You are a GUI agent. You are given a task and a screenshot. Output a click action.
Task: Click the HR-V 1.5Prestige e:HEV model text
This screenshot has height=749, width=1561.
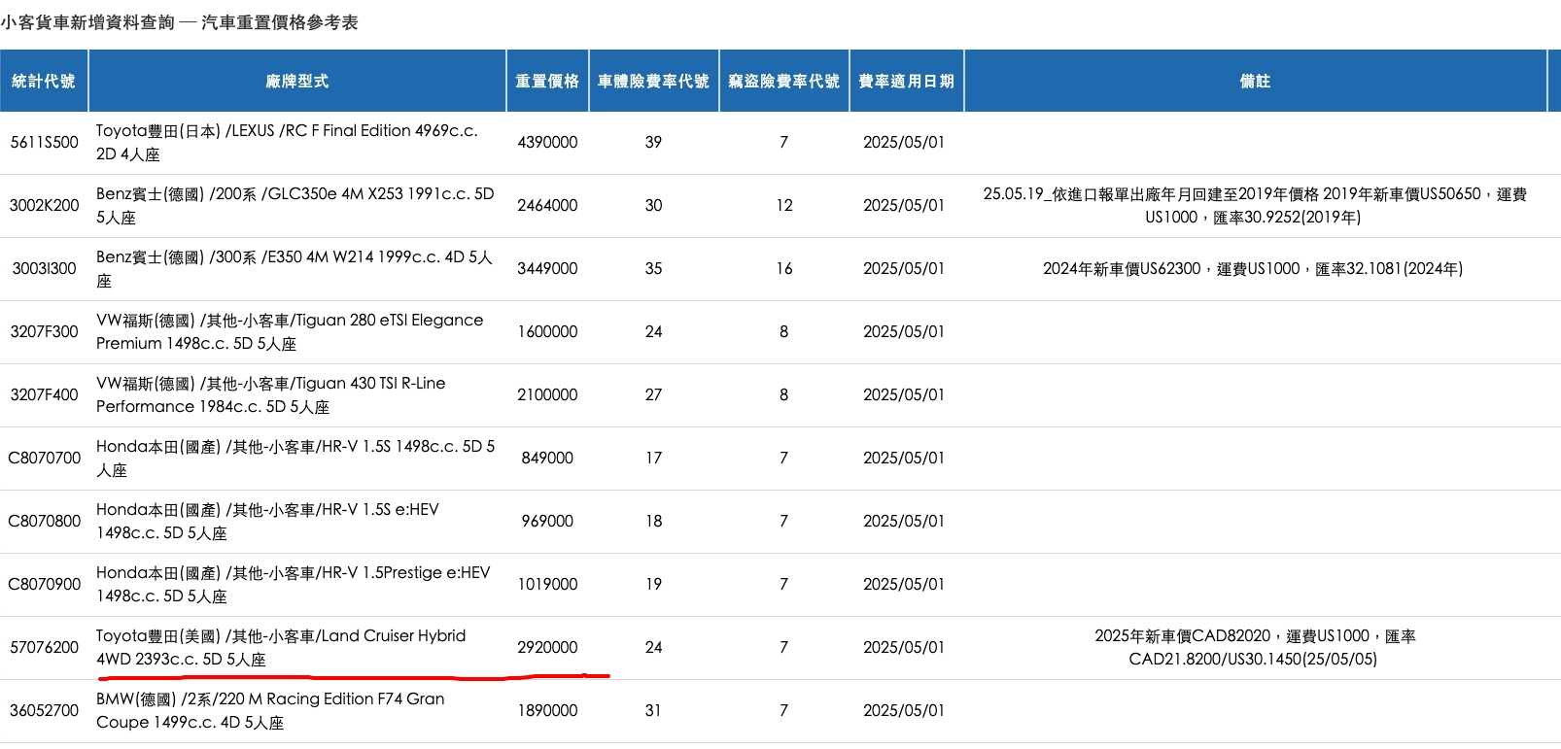pyautogui.click(x=293, y=584)
